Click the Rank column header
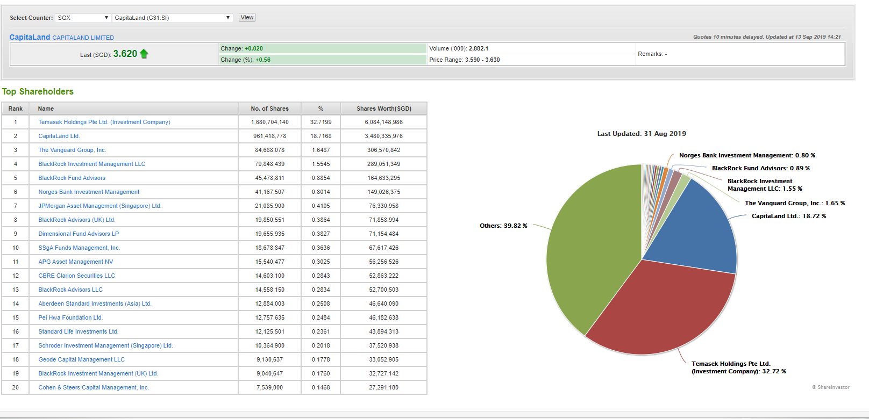Screen dimensions: 869x419 16,109
